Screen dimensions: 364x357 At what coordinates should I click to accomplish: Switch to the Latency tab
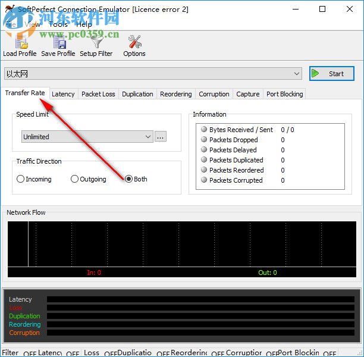pos(63,94)
